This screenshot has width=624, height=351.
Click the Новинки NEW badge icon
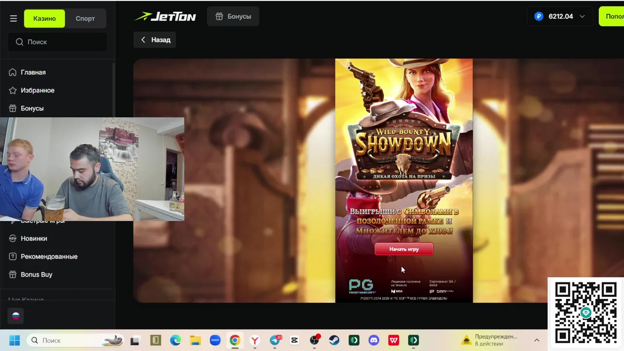click(x=13, y=238)
